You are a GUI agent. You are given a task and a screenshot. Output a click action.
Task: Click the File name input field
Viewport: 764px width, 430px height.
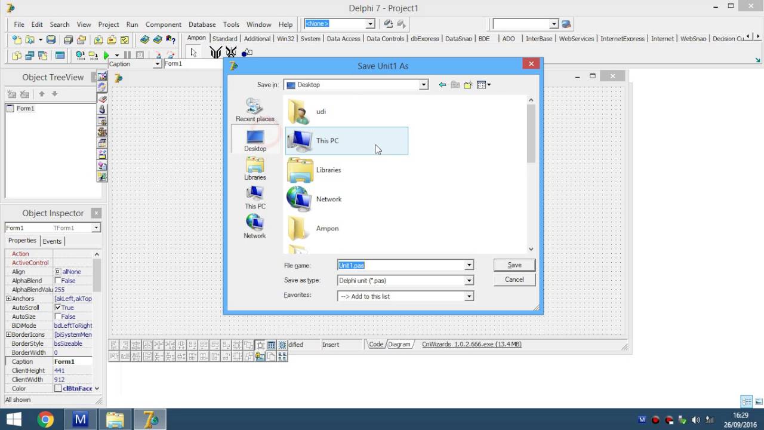(x=401, y=265)
